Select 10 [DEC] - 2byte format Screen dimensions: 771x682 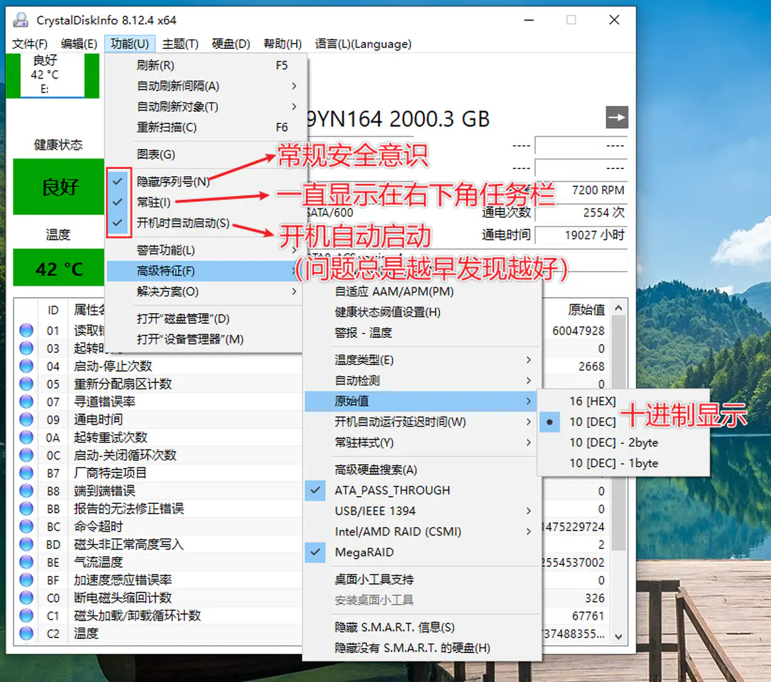coord(623,442)
